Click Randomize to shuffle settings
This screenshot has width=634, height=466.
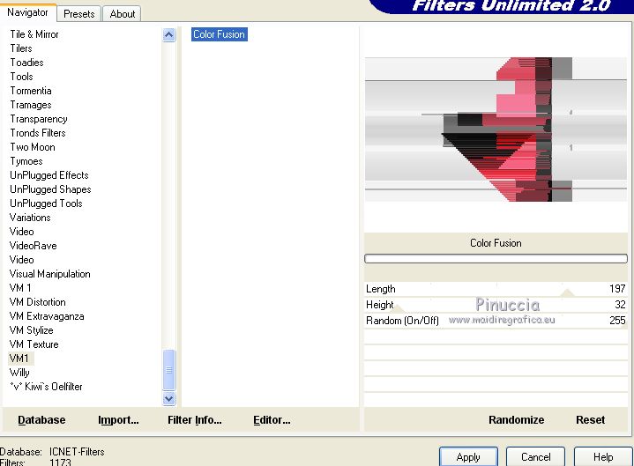click(517, 420)
